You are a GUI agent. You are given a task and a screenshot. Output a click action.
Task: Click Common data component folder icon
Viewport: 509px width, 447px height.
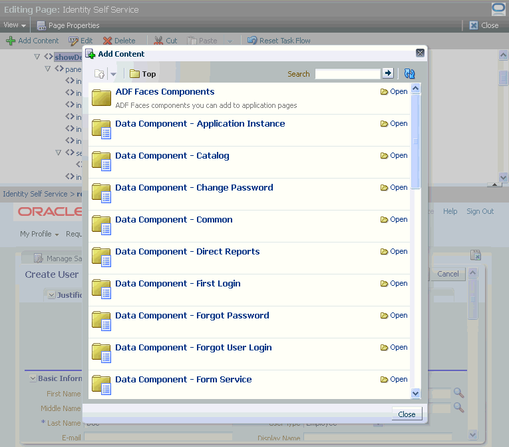click(x=101, y=225)
